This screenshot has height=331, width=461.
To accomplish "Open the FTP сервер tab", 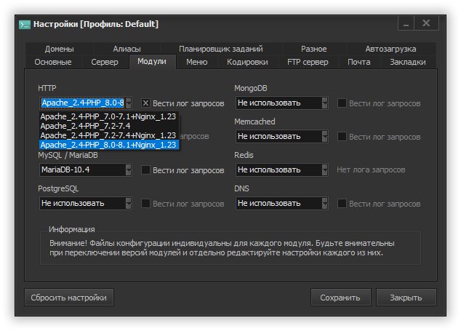I will [x=308, y=63].
